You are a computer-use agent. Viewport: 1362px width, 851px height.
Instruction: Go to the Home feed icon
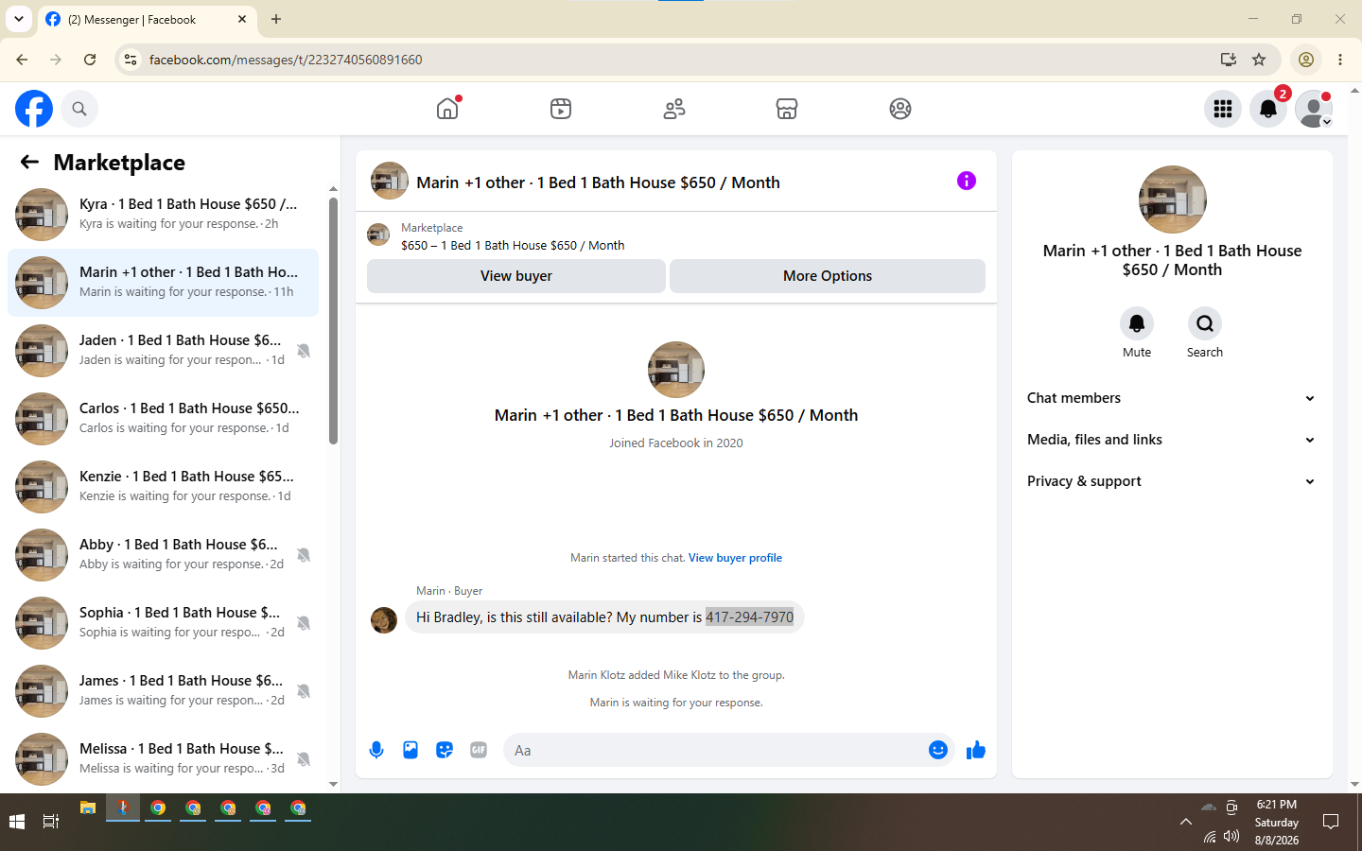click(447, 109)
